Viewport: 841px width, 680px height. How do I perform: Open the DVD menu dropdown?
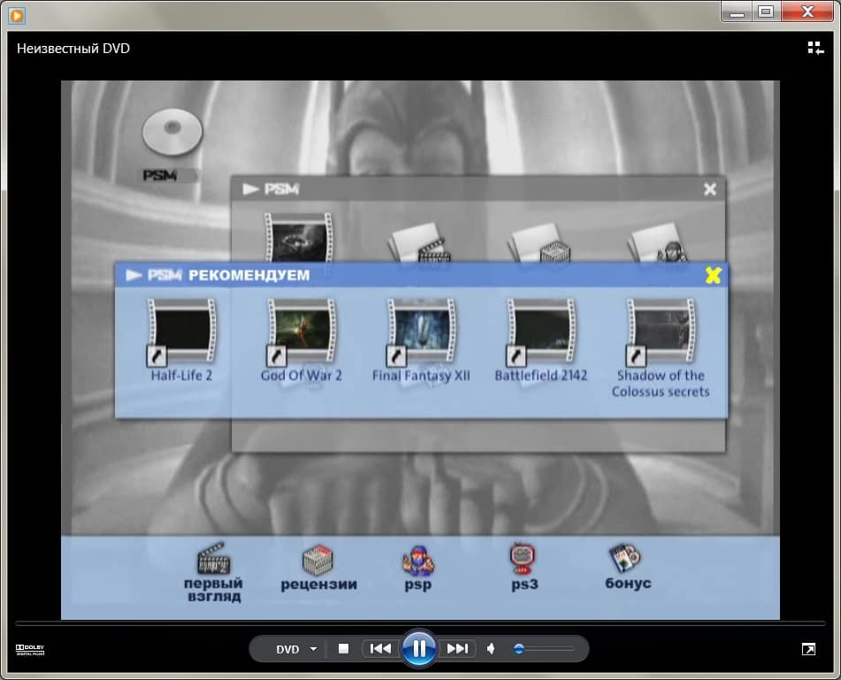313,649
